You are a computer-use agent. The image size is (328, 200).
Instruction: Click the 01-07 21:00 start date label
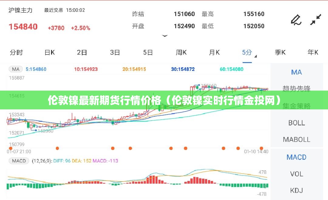[x=19, y=152]
